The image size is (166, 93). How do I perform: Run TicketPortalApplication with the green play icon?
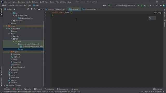click(x=138, y=6)
